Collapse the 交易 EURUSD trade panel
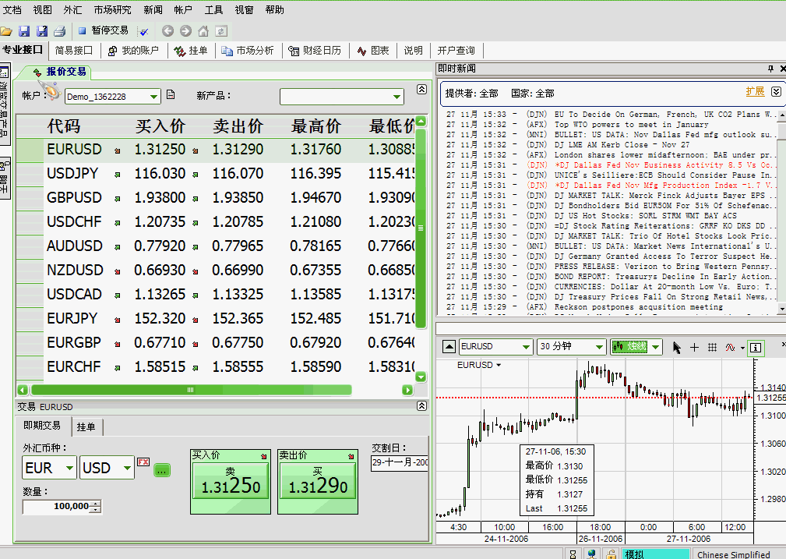 [421, 406]
